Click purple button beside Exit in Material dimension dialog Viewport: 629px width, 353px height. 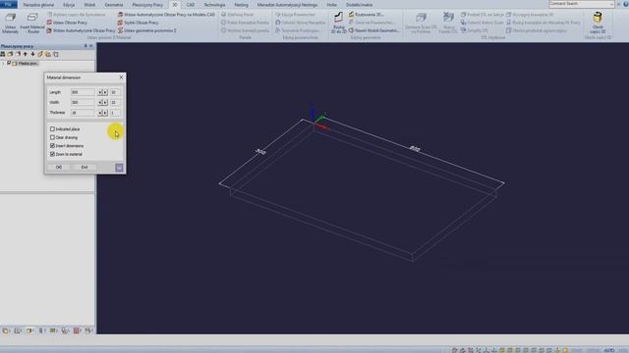pos(119,168)
